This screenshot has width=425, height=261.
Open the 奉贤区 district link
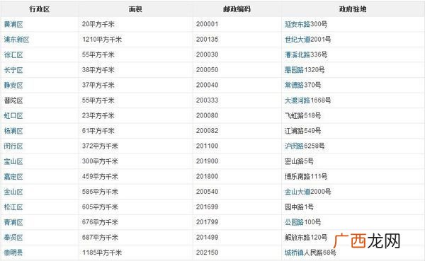click(13, 238)
